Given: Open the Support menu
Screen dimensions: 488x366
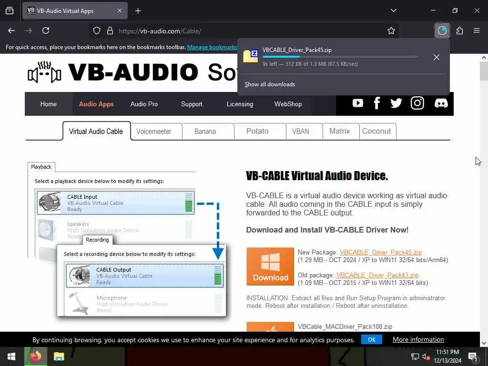Looking at the screenshot, I should 192,104.
